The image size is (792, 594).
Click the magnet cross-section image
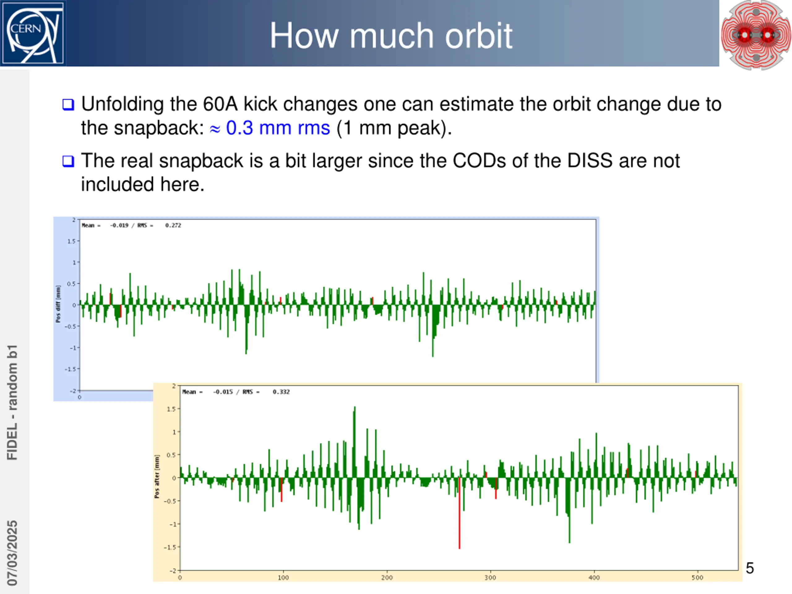pyautogui.click(x=756, y=35)
